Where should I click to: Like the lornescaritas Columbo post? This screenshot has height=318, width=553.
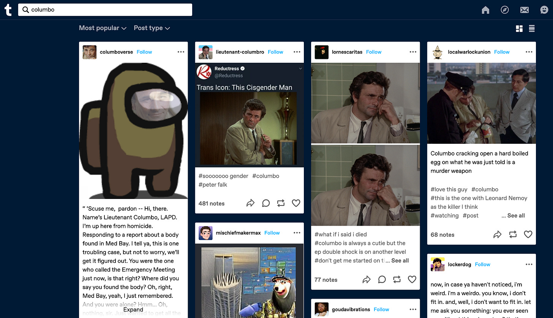coord(412,280)
